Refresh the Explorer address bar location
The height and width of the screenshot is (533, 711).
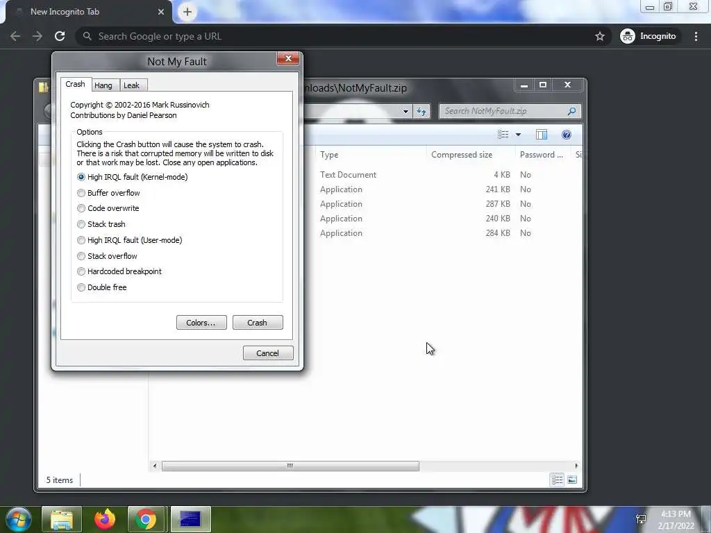(421, 112)
